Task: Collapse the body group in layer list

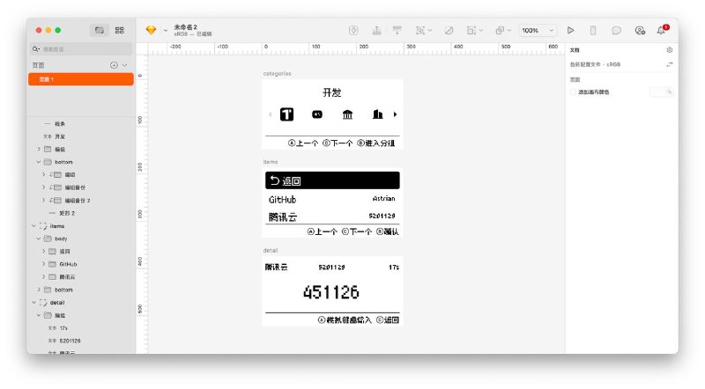Action: [x=39, y=239]
